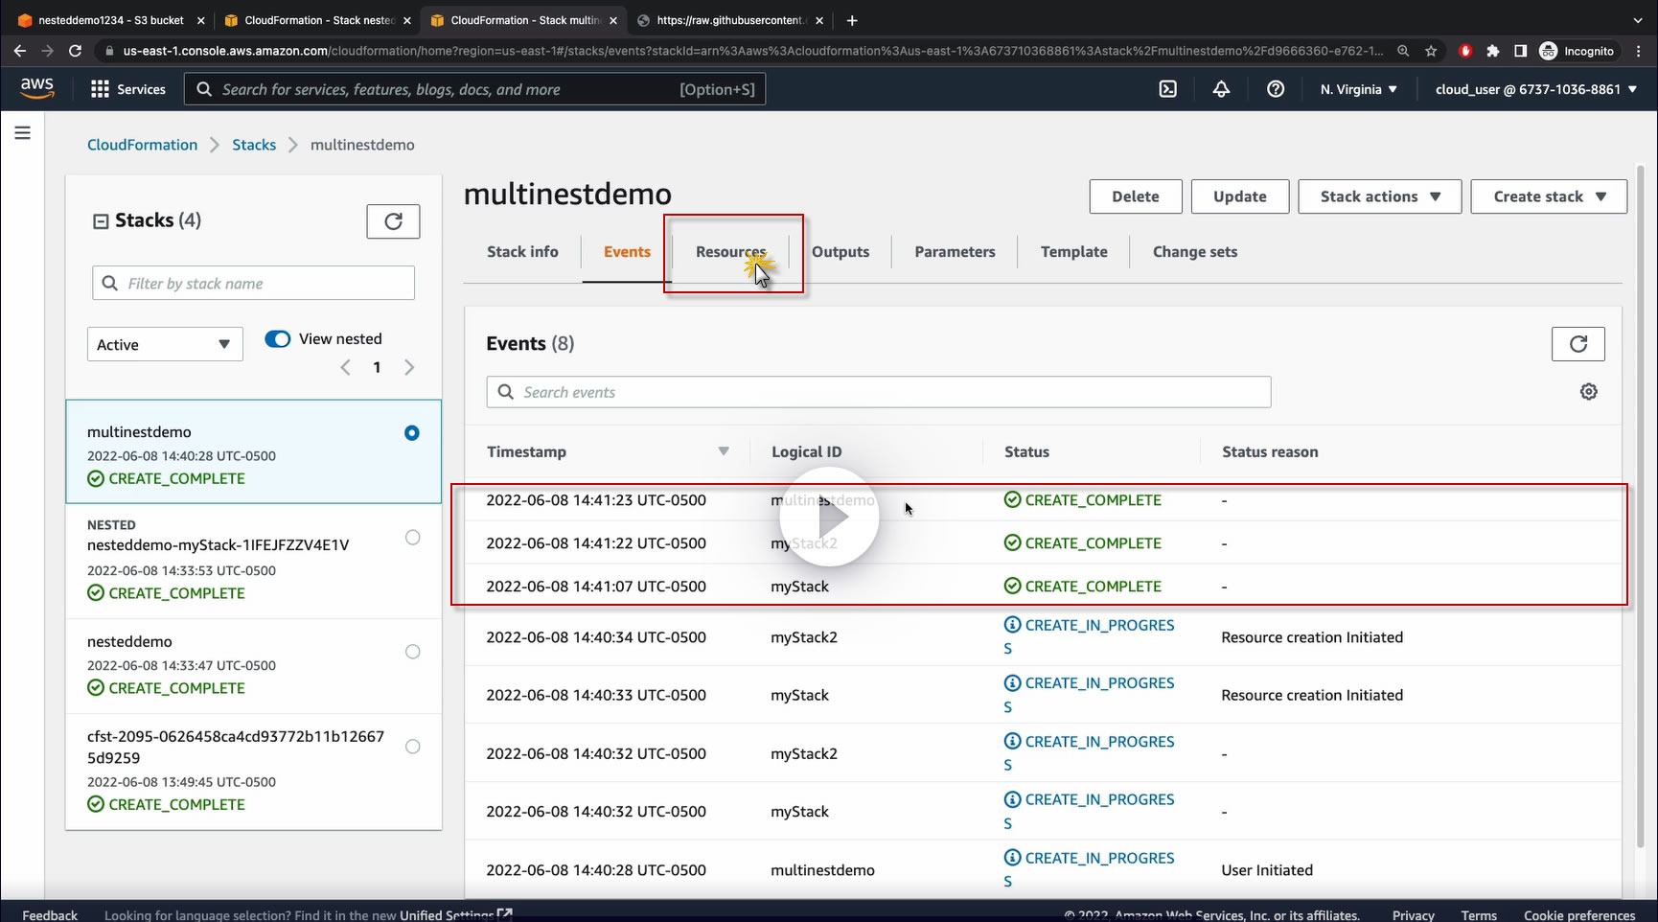
Task: Open the left hamburger navigation menu
Action: point(23,133)
